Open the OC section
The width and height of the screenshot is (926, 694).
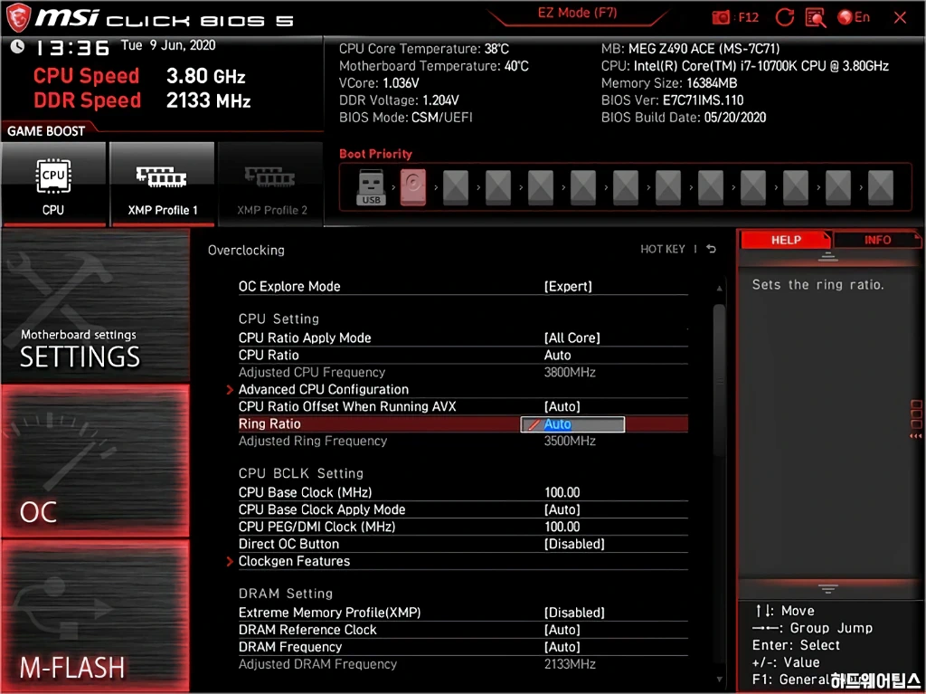point(96,461)
